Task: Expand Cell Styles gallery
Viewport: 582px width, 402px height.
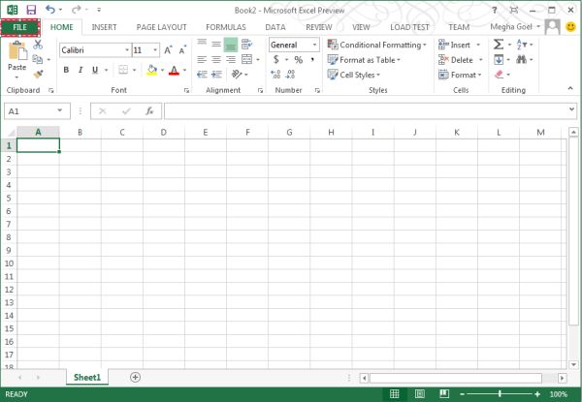Action: (x=354, y=75)
